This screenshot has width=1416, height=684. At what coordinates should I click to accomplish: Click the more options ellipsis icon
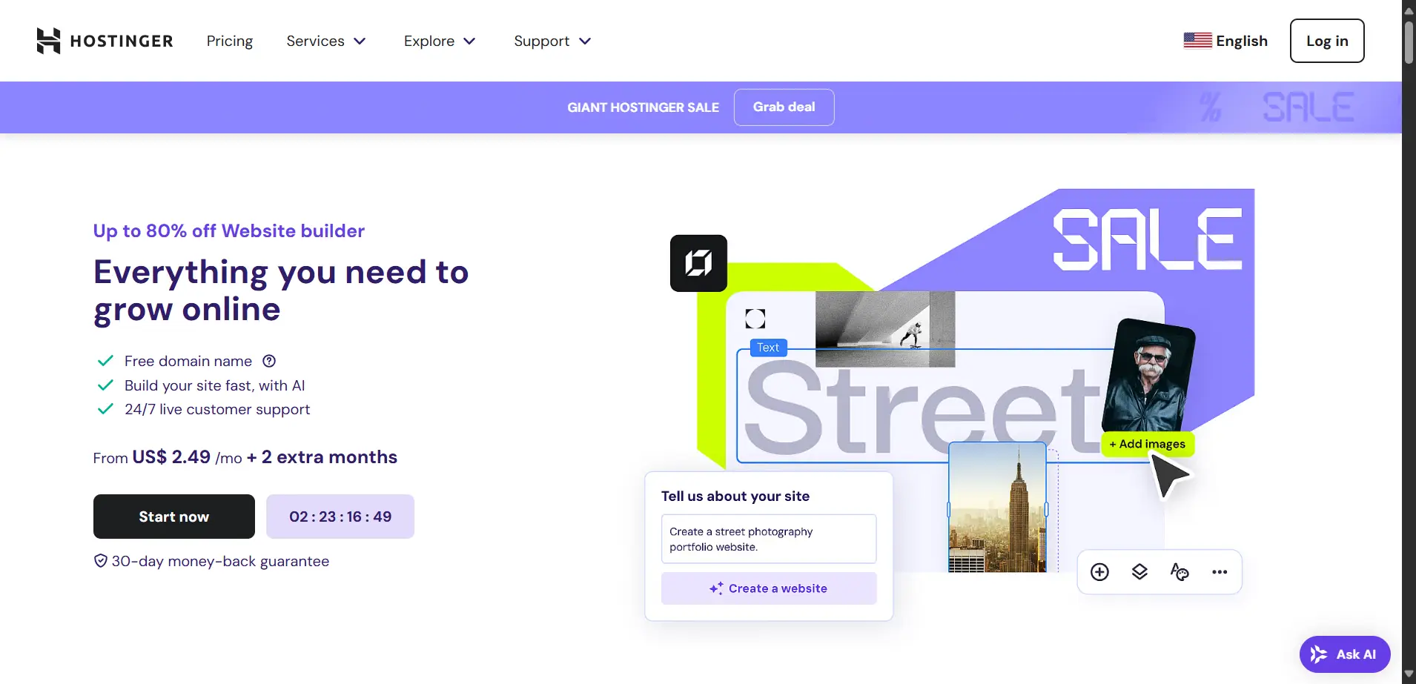pyautogui.click(x=1220, y=572)
